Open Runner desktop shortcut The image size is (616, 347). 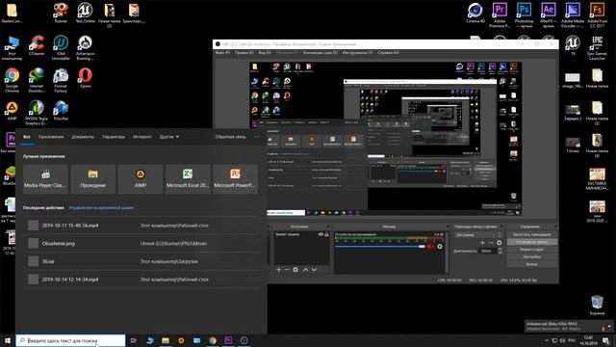point(61,13)
